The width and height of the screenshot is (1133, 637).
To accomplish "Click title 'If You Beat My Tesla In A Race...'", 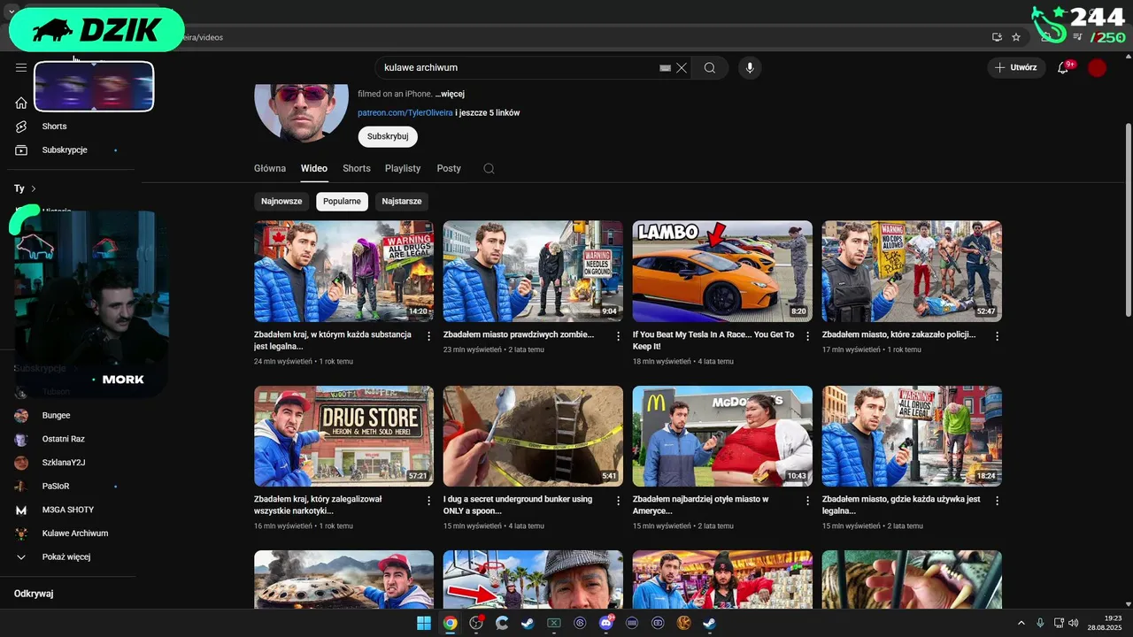I will (x=713, y=341).
